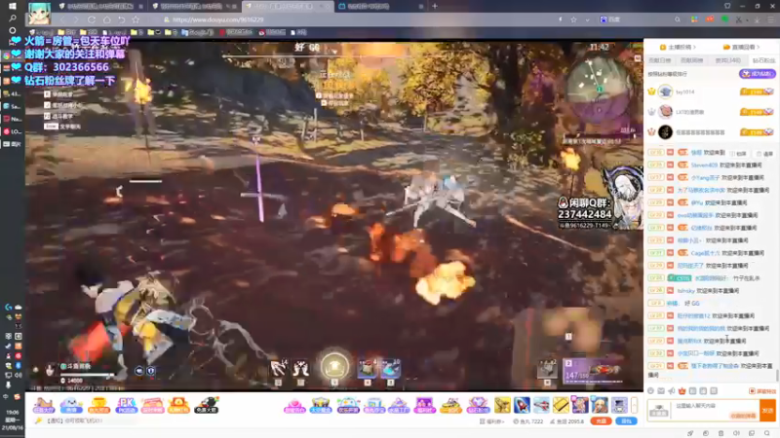
Task: Open the 直播回看 link in sidebar
Action: [x=742, y=47]
